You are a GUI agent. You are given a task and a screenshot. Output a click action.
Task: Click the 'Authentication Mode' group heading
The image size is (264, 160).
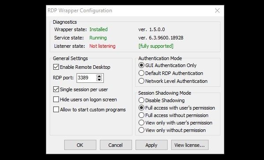click(x=160, y=58)
